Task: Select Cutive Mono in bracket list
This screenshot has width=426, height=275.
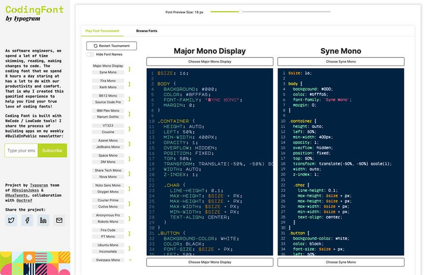Action: pos(108,207)
